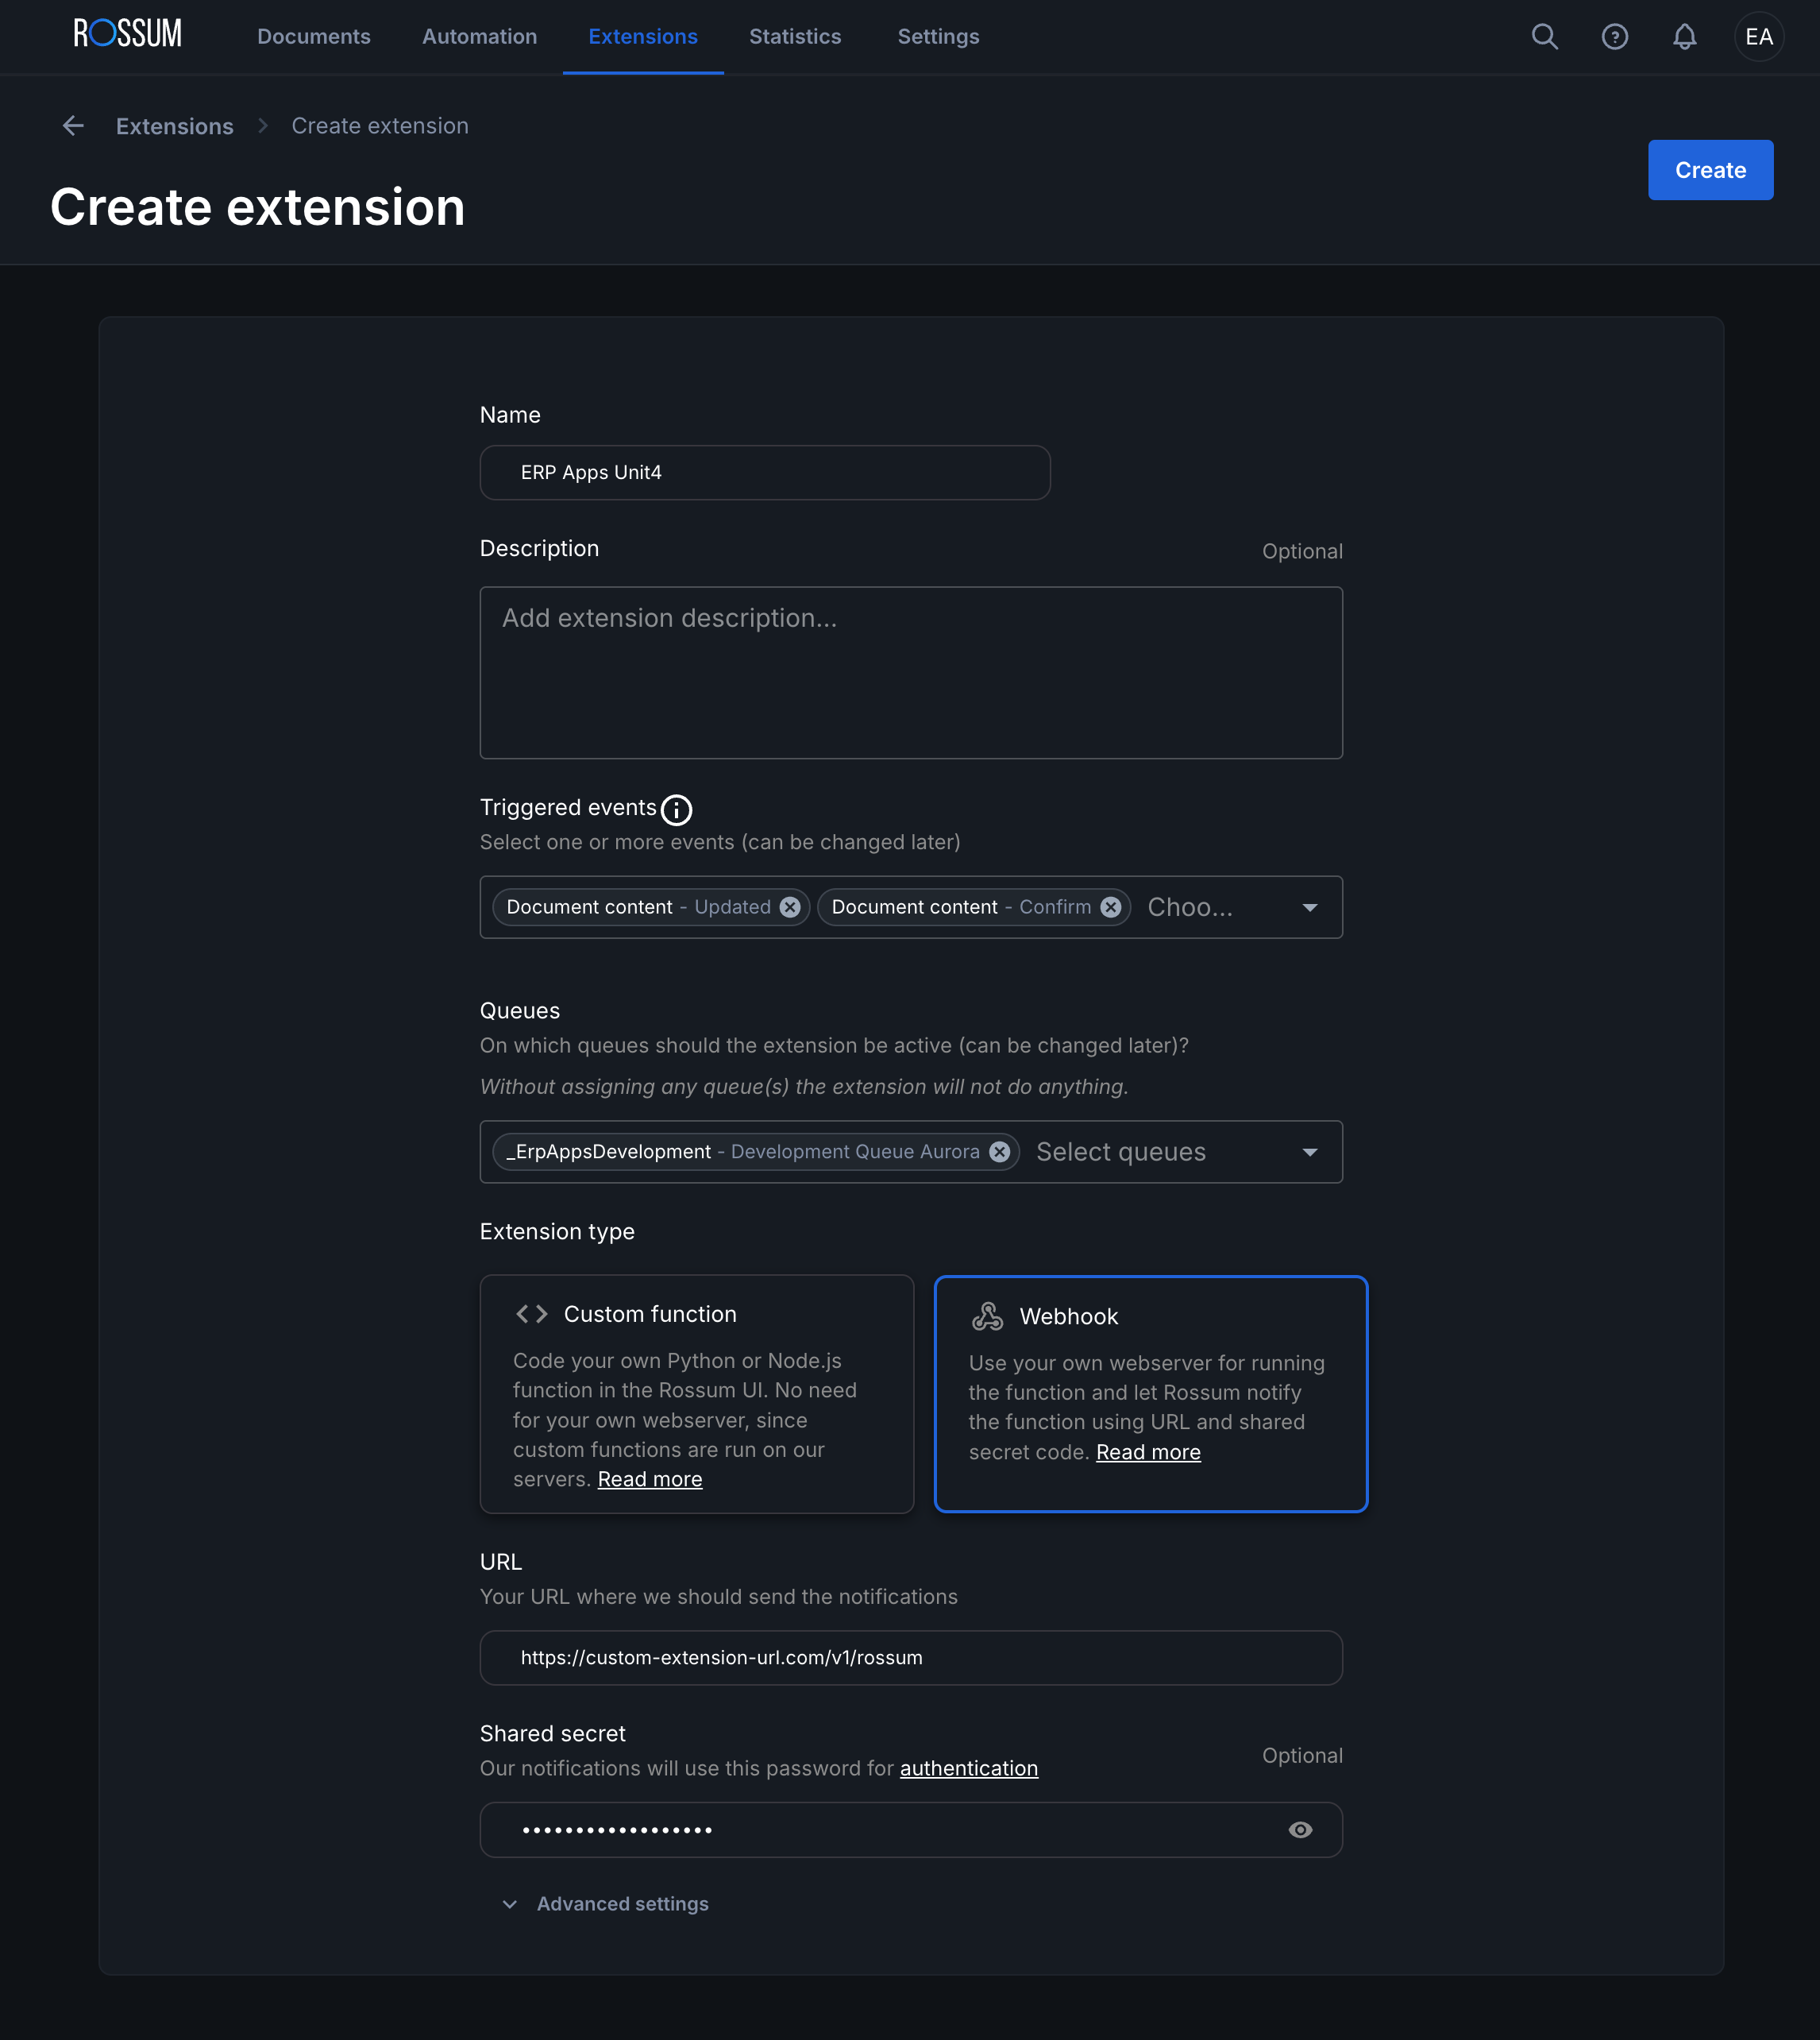Open the EA account avatar
1820x2040 pixels.
tap(1759, 37)
